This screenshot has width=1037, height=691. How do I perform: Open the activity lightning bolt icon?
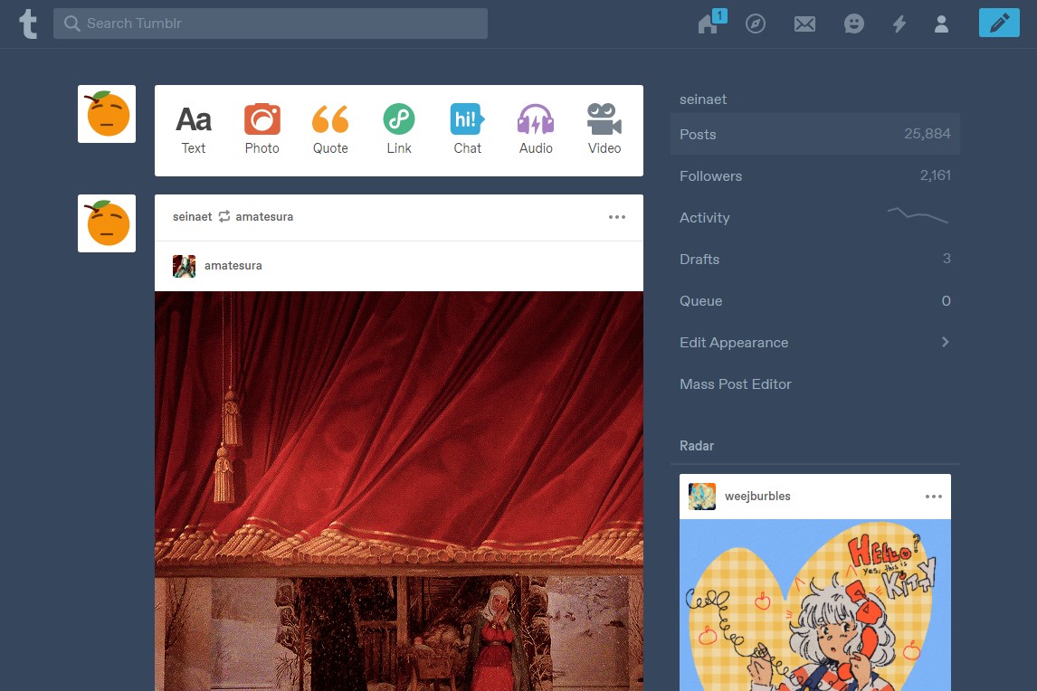pos(899,24)
